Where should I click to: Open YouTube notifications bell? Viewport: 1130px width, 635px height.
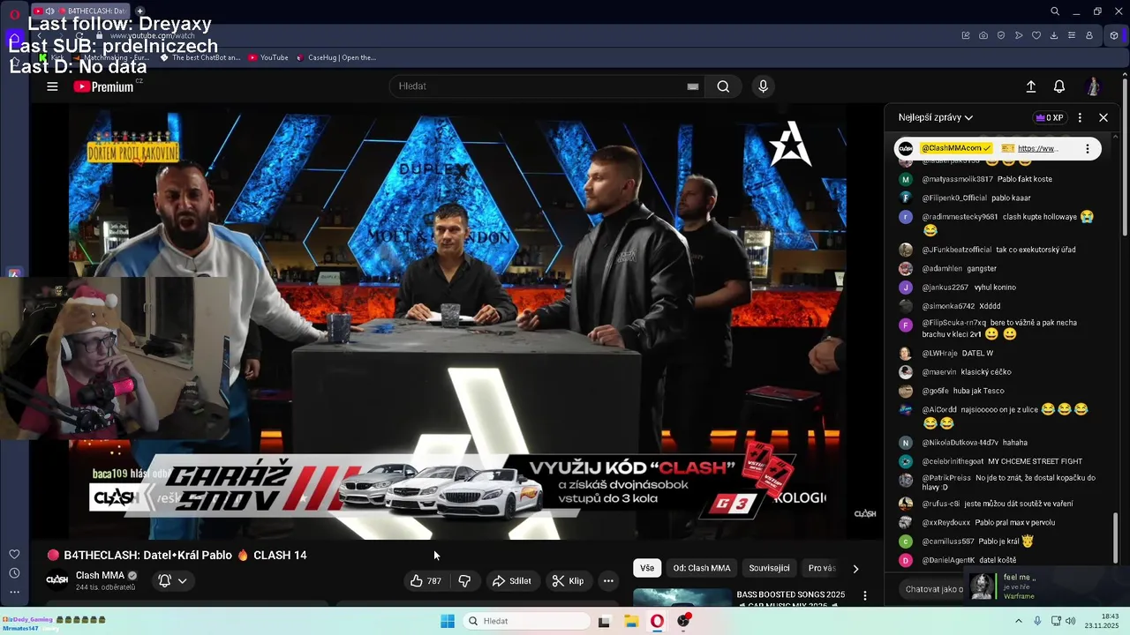[x=1058, y=86]
